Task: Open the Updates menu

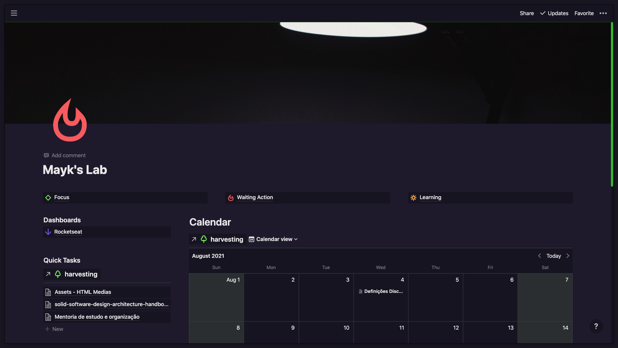Action: pos(554,13)
